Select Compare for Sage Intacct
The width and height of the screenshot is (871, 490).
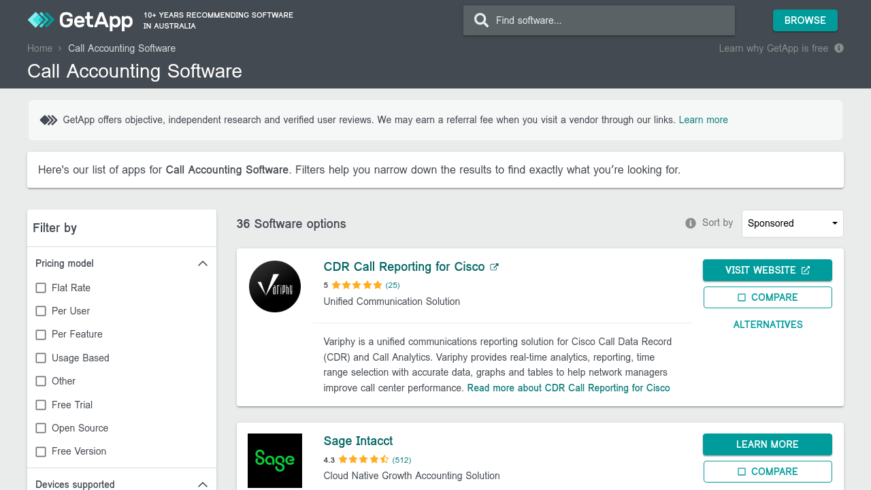point(767,472)
